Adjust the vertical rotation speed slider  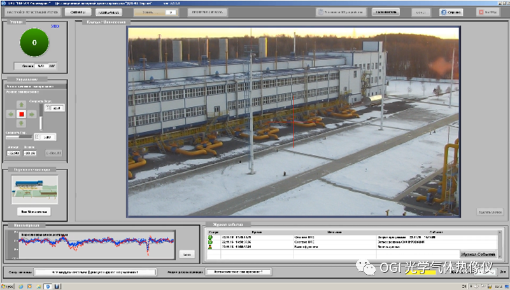point(41,117)
